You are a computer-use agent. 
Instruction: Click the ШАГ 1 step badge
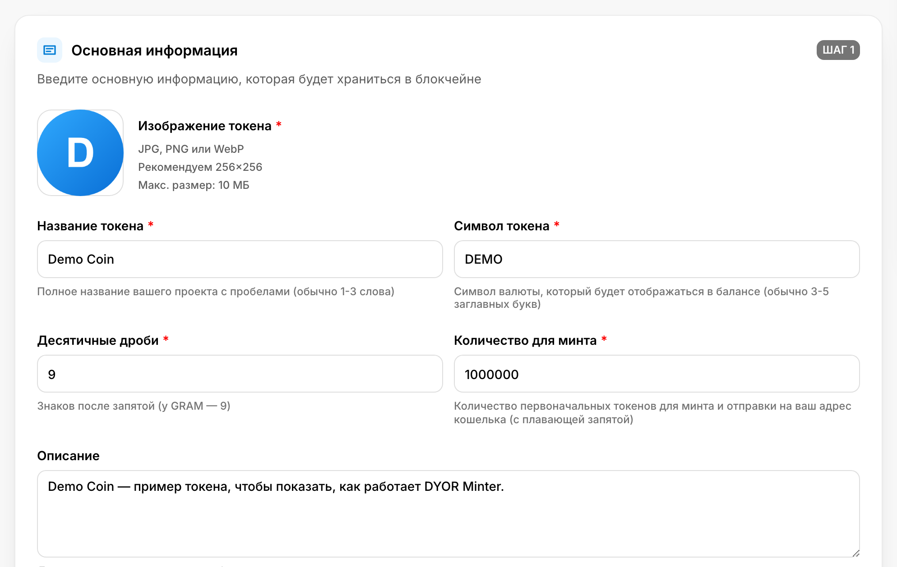click(x=838, y=50)
